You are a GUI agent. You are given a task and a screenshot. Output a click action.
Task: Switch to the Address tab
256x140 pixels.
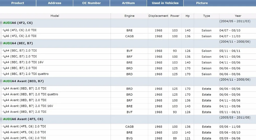pyautogui.click(x=55, y=3)
